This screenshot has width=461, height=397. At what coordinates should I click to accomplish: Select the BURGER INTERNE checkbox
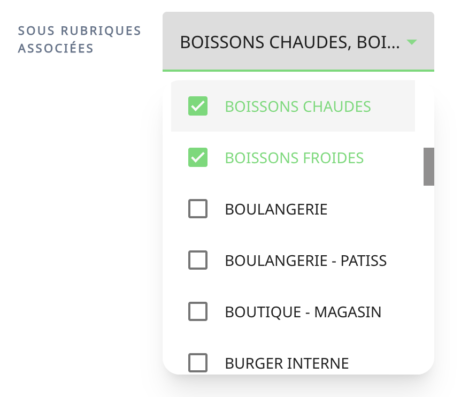[198, 363]
